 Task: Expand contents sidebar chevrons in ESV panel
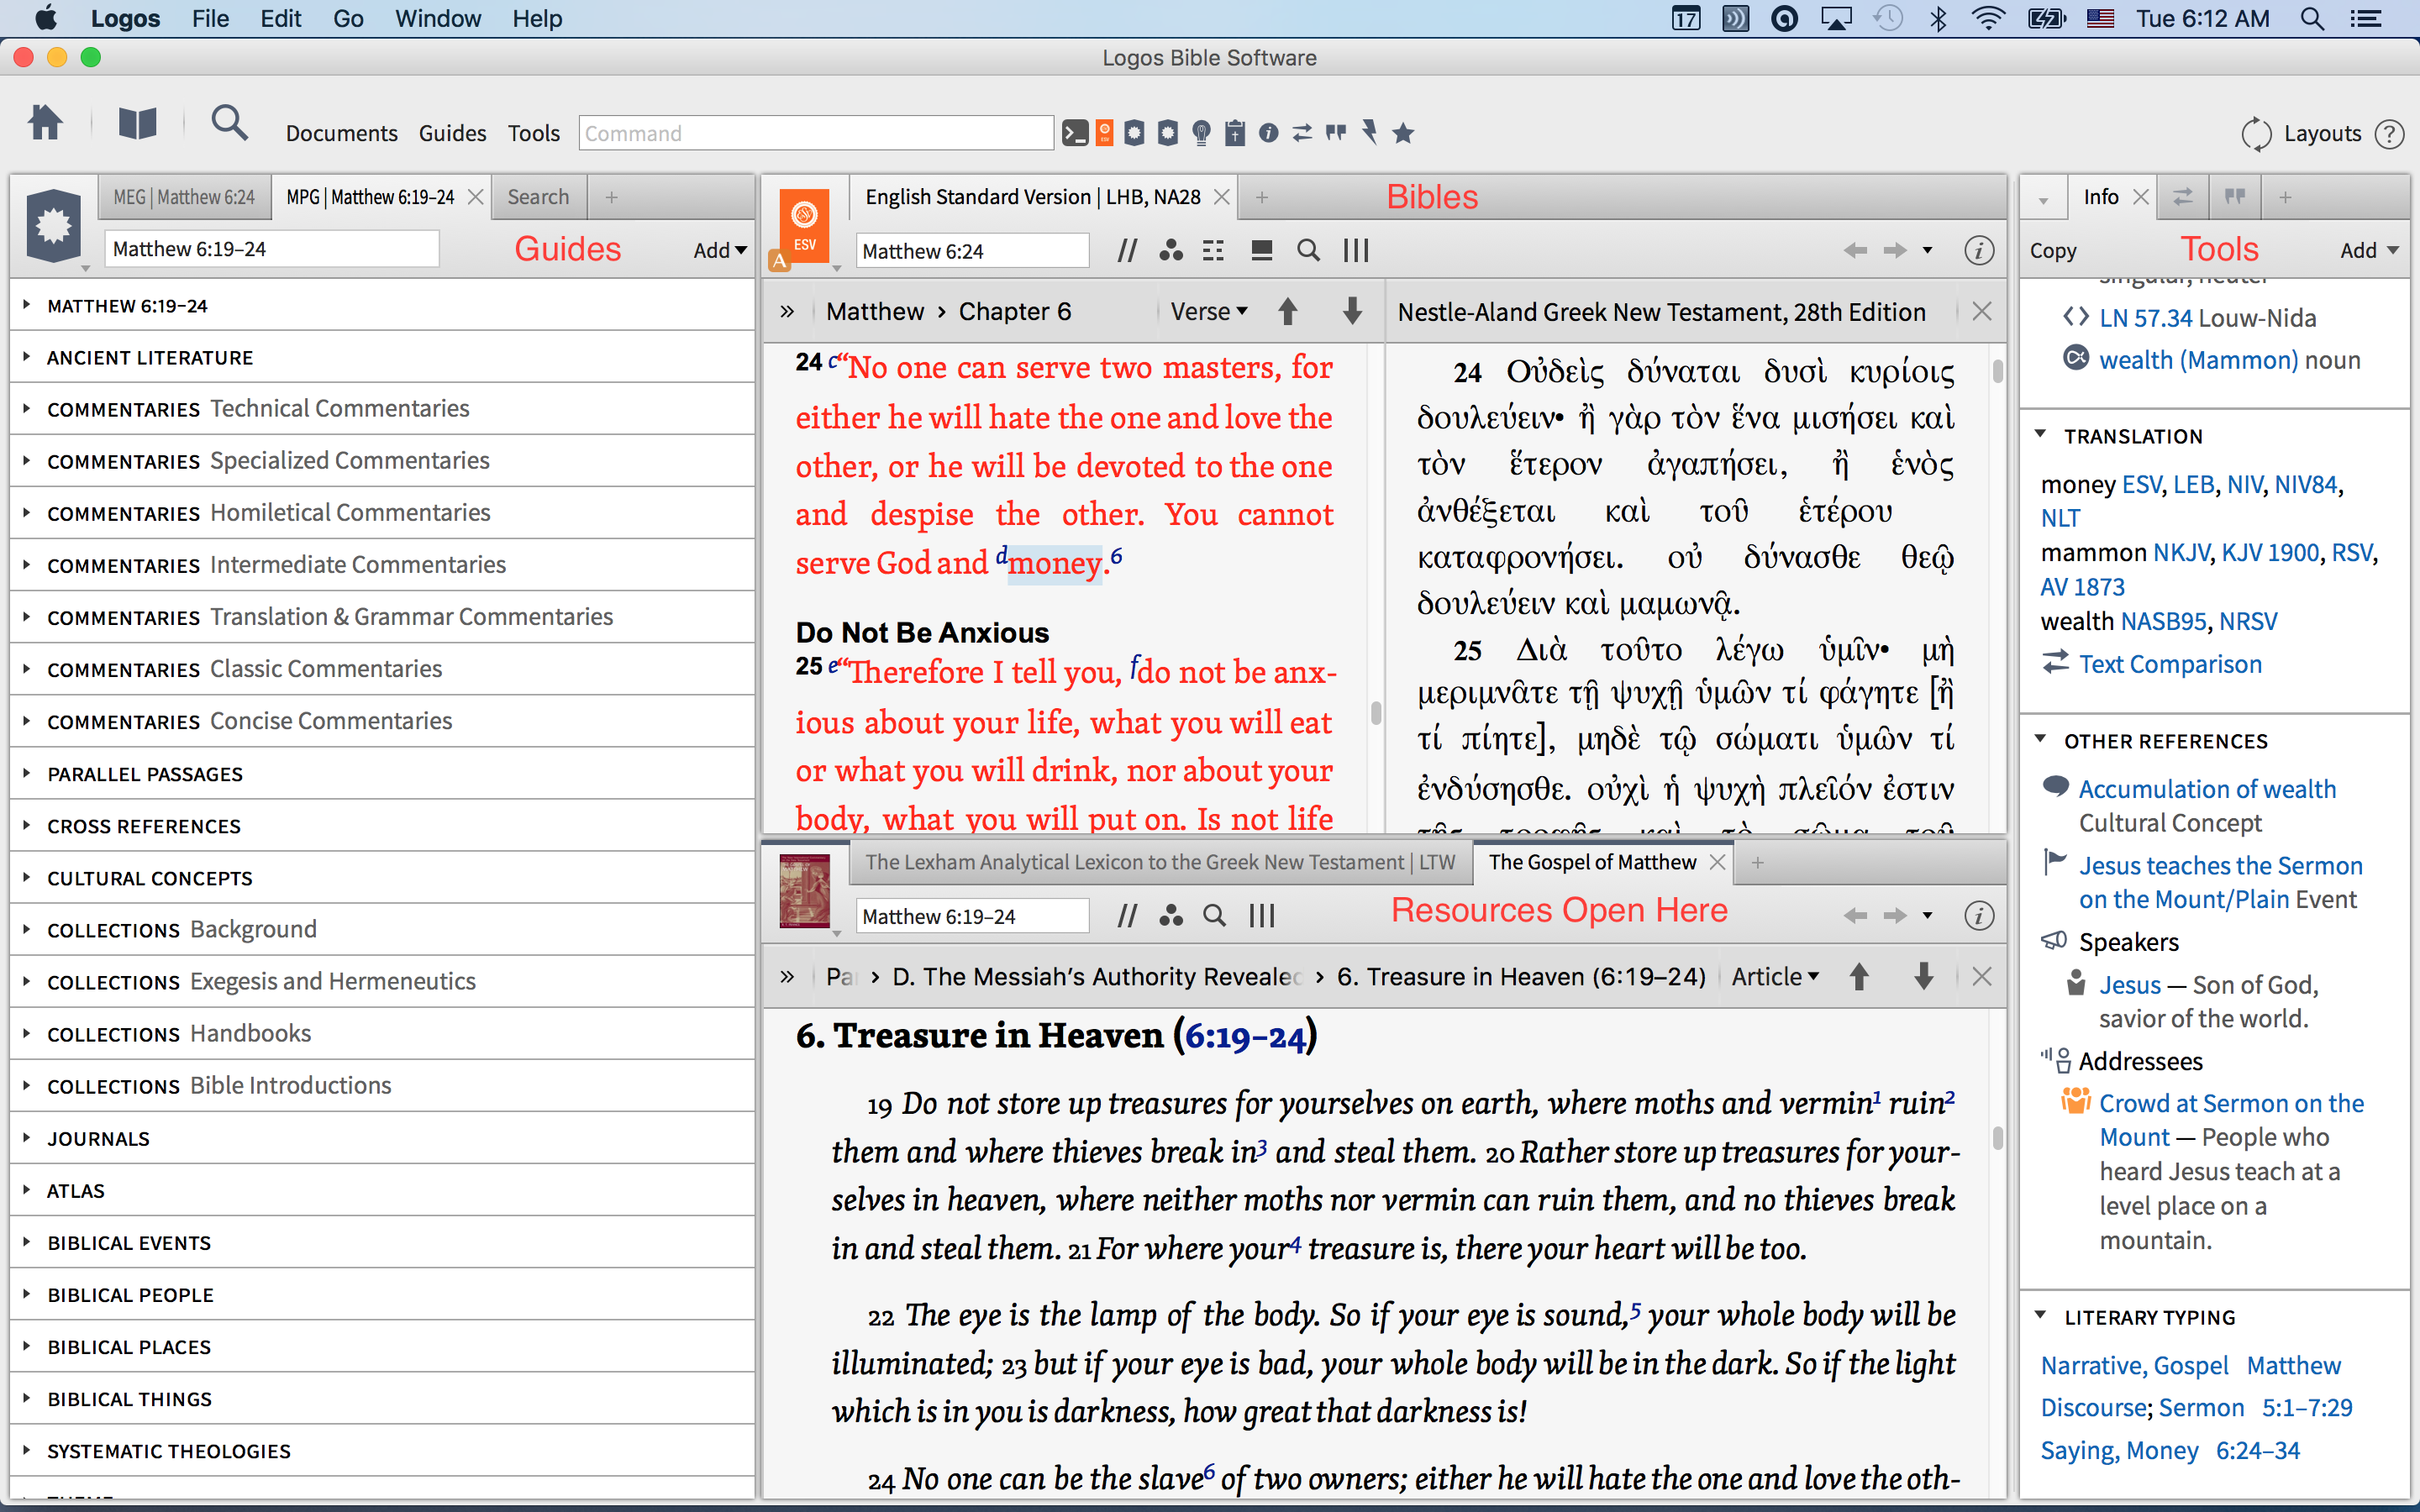[787, 312]
